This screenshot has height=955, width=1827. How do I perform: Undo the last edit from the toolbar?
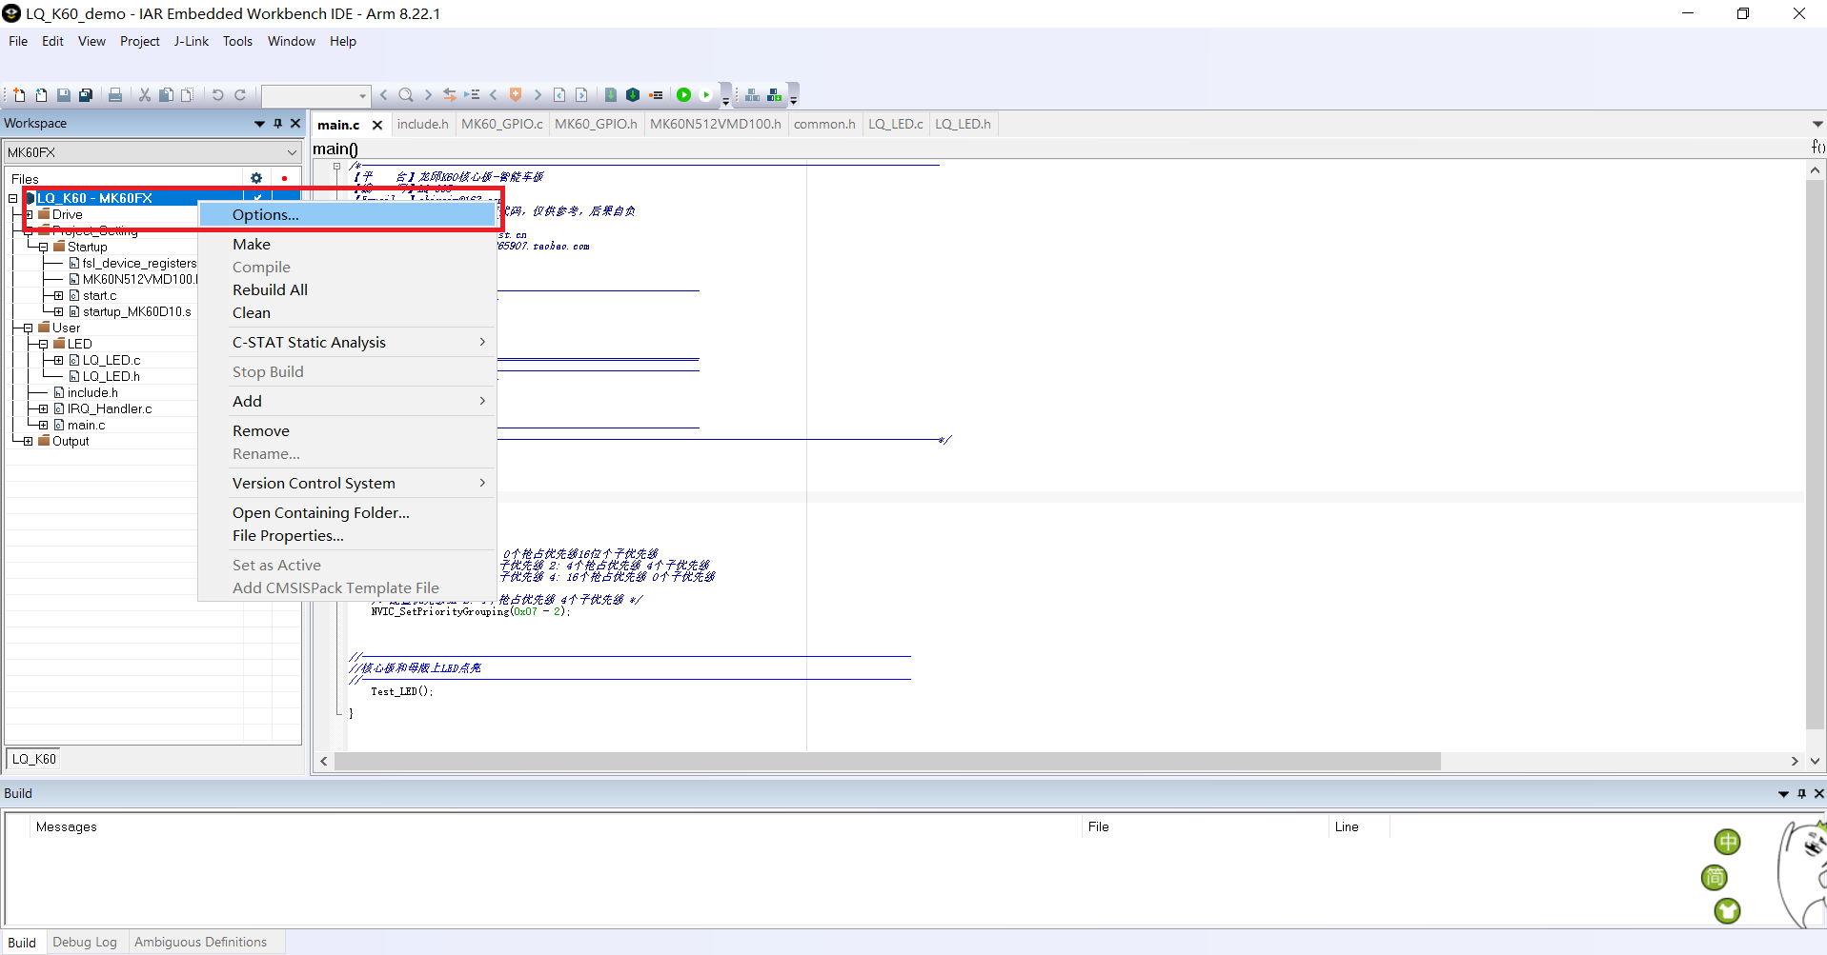click(217, 95)
